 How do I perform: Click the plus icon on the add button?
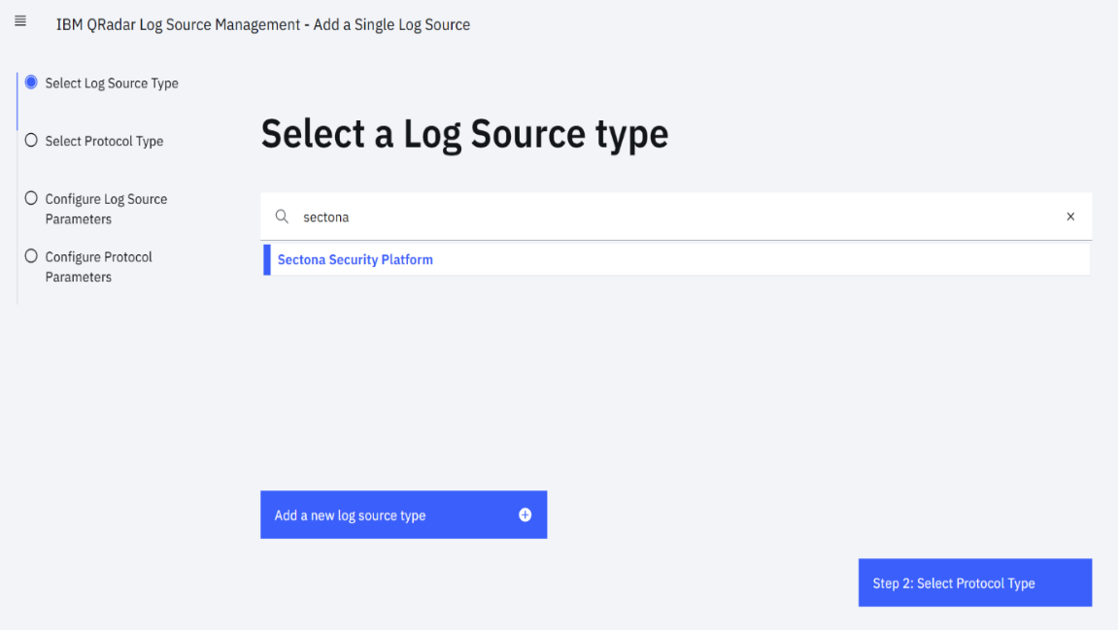(x=525, y=514)
